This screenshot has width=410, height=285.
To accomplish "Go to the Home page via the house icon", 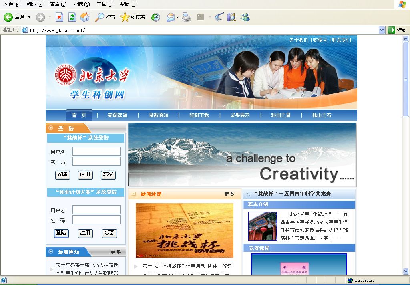I will (x=85, y=17).
